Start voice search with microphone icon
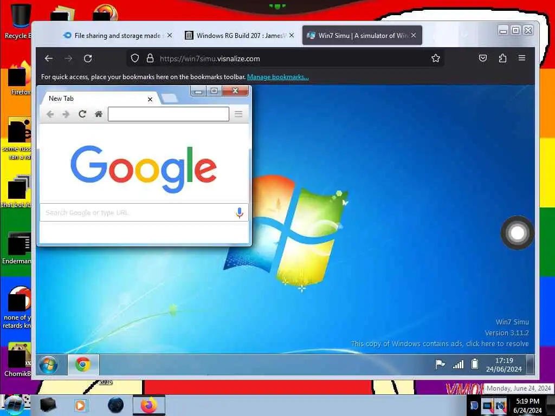The image size is (555, 416). tap(240, 212)
